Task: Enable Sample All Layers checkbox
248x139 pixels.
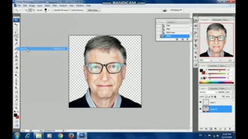Action: coord(53,10)
